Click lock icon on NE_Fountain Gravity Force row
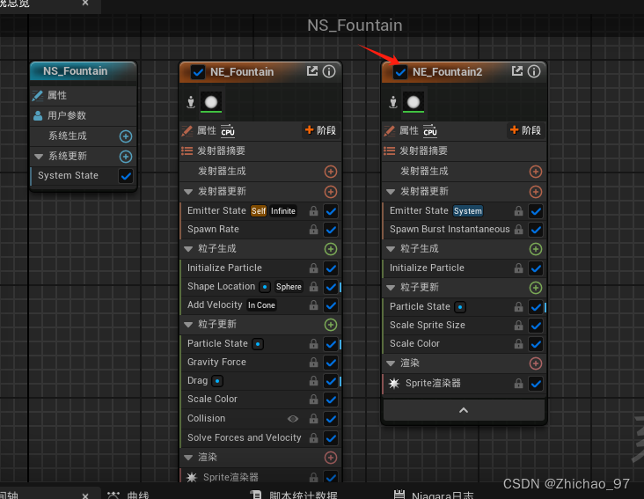The image size is (644, 499). coord(314,363)
